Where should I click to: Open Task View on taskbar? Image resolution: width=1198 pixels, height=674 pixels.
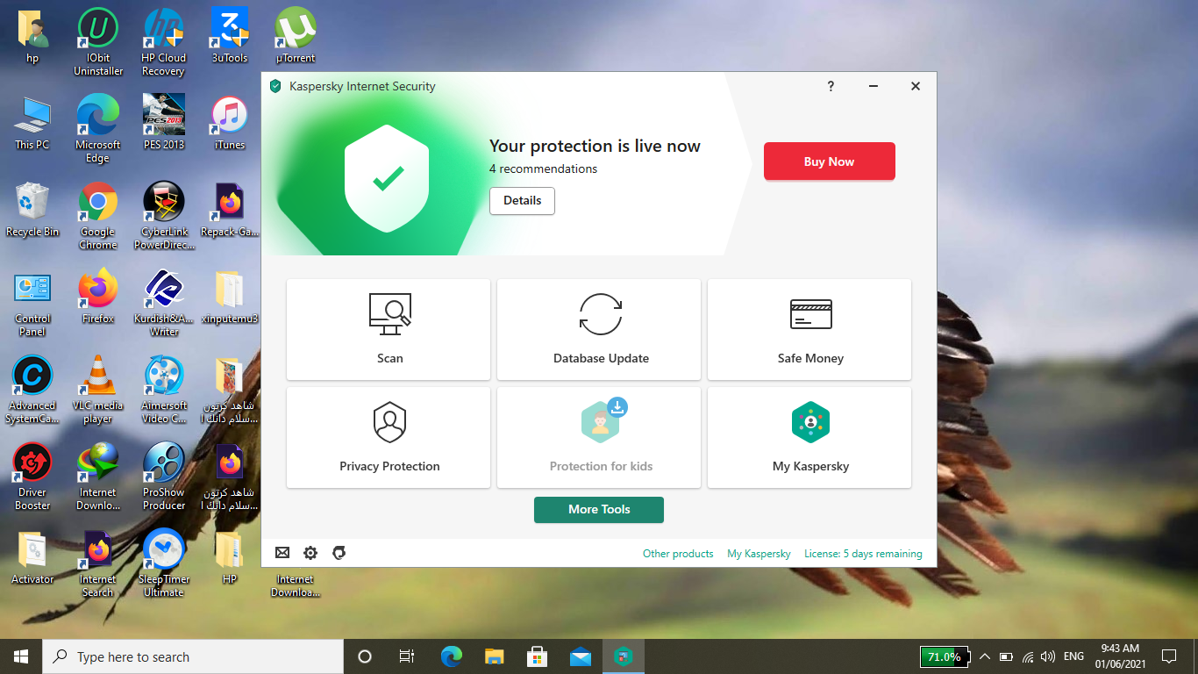[x=407, y=656]
